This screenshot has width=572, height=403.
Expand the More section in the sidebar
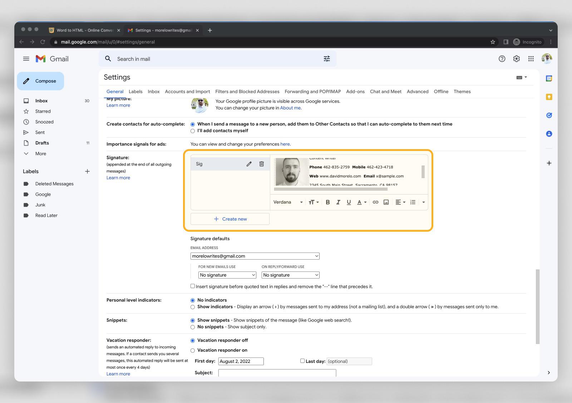(x=40, y=153)
